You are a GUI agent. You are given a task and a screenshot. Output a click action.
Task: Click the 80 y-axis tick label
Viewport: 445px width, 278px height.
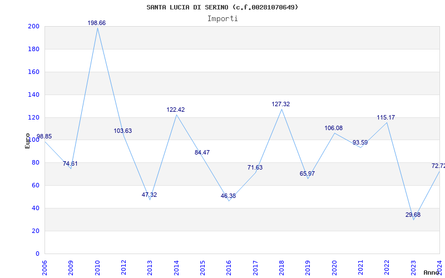point(36,163)
